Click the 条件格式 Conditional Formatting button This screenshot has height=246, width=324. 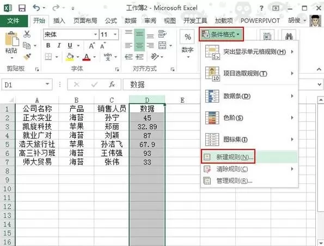click(x=221, y=34)
